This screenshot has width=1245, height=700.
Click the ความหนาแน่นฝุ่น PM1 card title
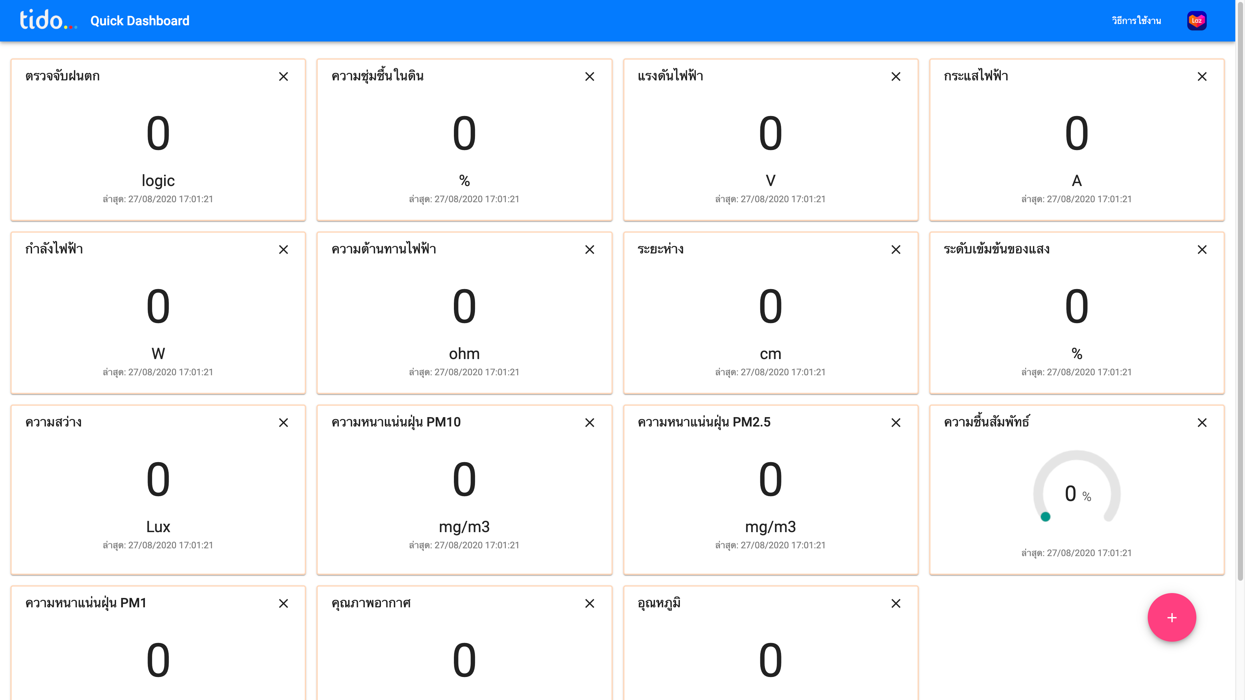coord(86,603)
